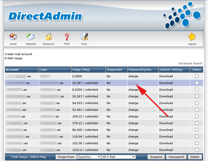The image size is (208, 161).
Task: Tick the checkbox in the 26.367 usage row
Action: click(197, 96)
